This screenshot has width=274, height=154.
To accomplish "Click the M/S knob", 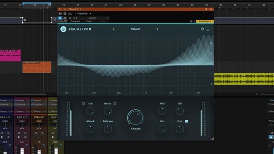I will point(162,111).
